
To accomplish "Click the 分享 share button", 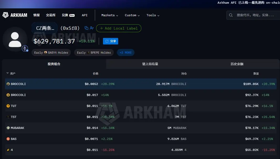I will (111, 41).
